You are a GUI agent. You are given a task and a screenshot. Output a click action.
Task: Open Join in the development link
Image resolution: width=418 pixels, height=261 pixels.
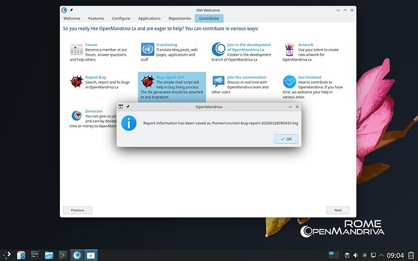pyautogui.click(x=249, y=47)
